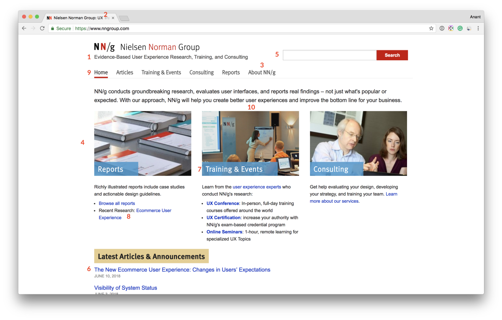This screenshot has height=320, width=502.
Task: Open the 1Password extension
Action: click(x=442, y=28)
